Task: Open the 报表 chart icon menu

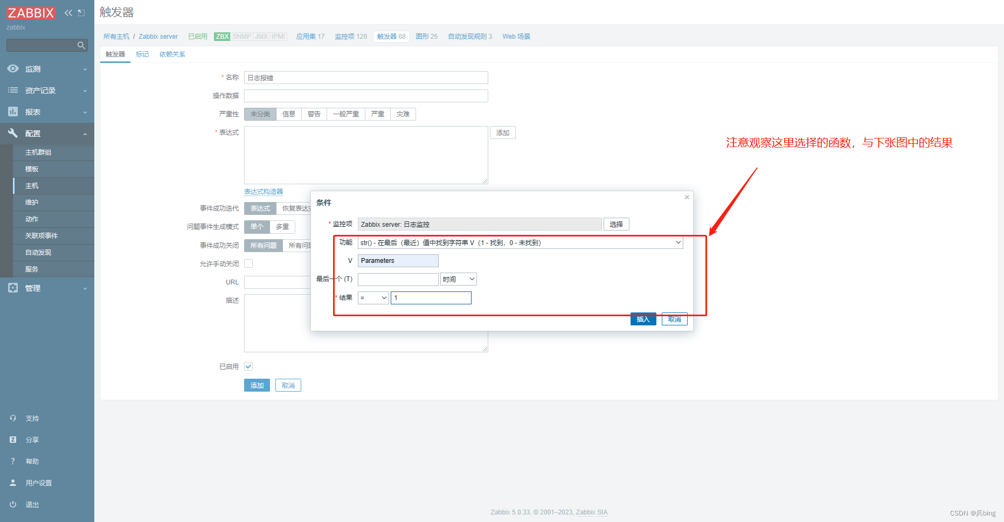Action: coord(13,112)
